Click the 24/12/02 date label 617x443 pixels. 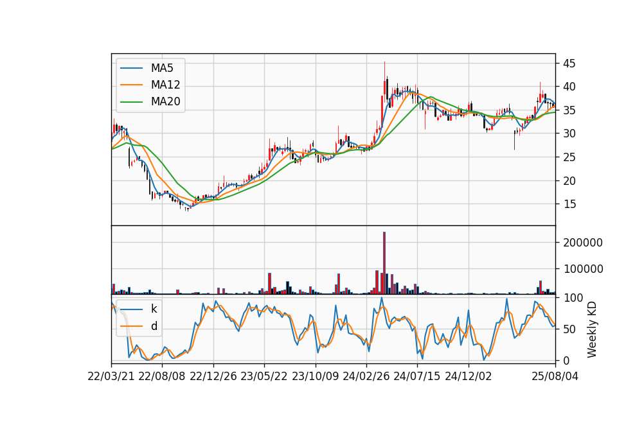pyautogui.click(x=469, y=377)
